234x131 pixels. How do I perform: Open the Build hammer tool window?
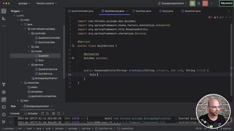click(x=4, y=85)
